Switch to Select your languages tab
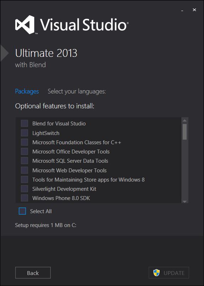 pyautogui.click(x=77, y=91)
